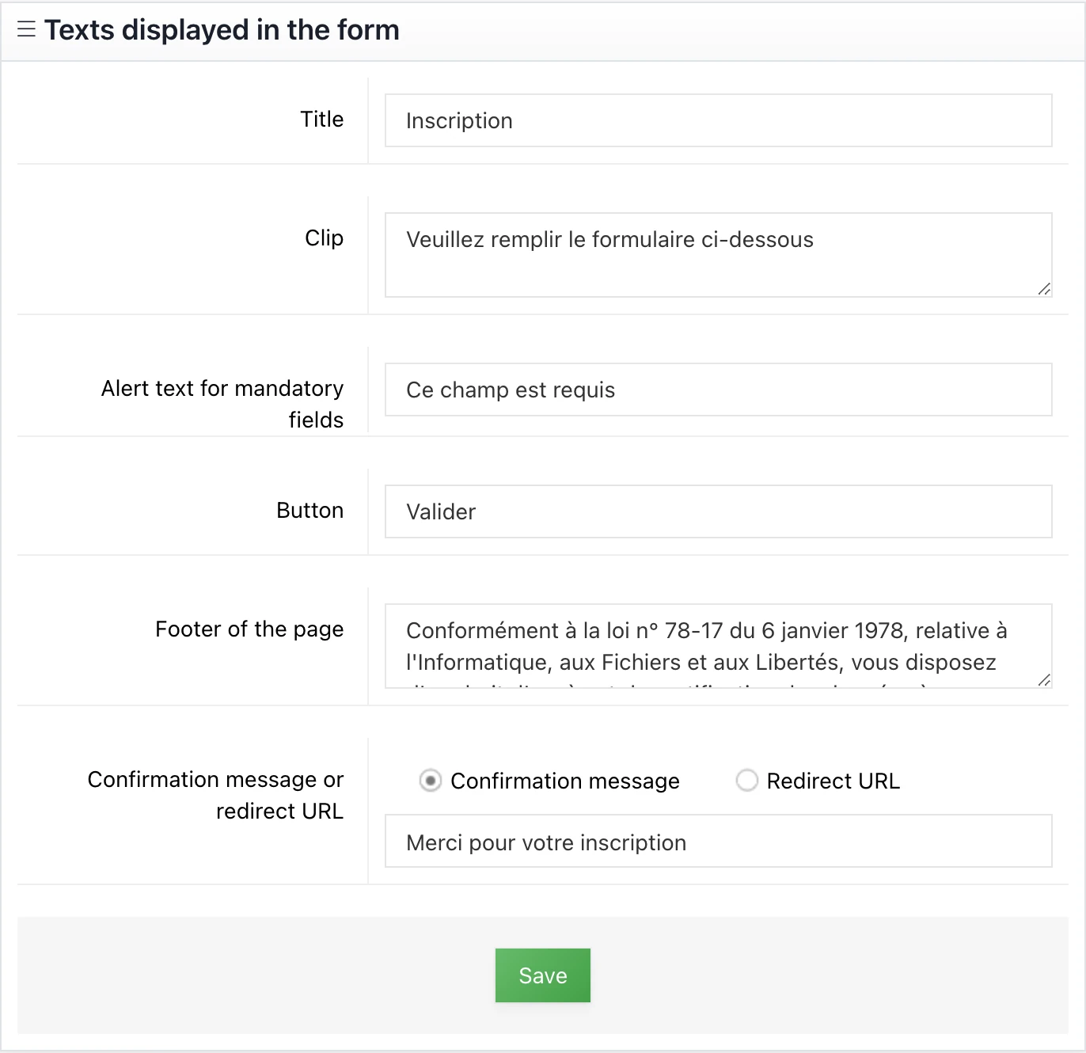
Task: Click the hamburger icon beside the section heading
Action: pyautogui.click(x=26, y=30)
